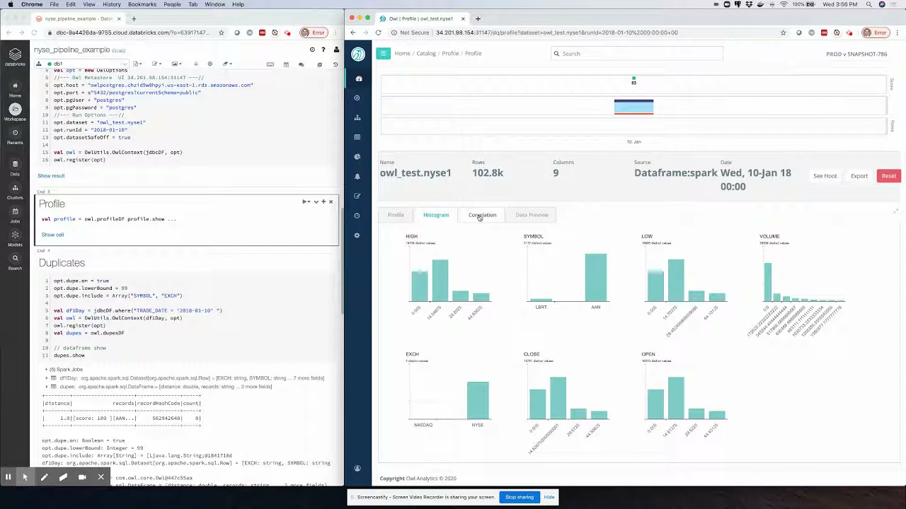Switch to the Profile tab in Owl

(396, 215)
